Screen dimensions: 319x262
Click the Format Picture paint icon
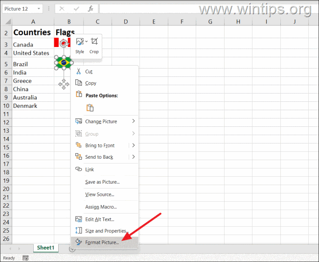[x=79, y=242]
